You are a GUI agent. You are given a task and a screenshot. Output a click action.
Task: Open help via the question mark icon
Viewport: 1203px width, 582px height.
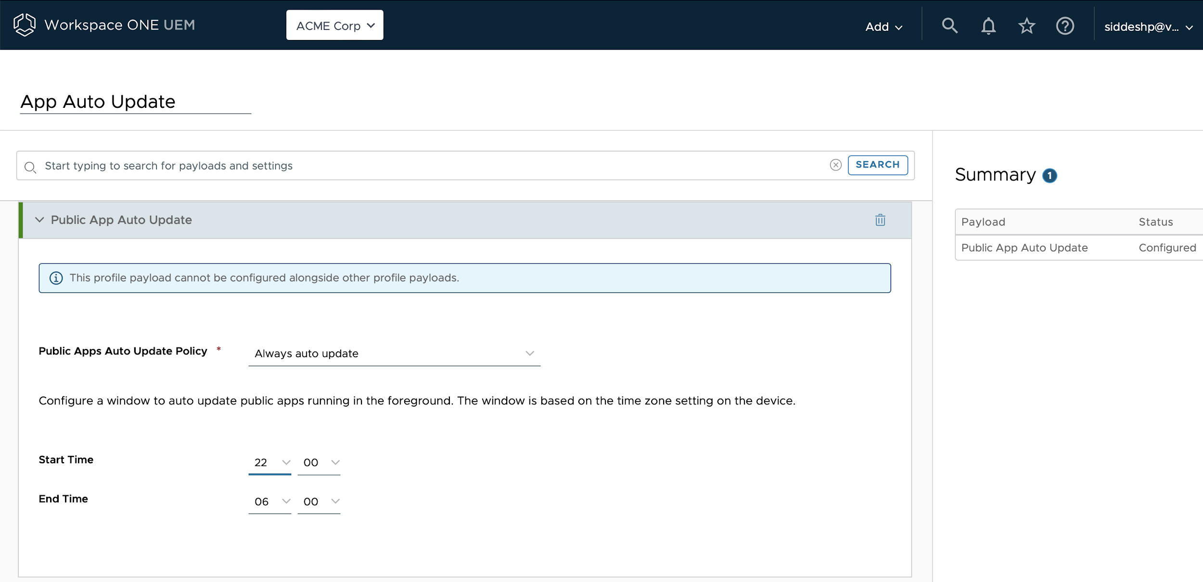pyautogui.click(x=1065, y=26)
